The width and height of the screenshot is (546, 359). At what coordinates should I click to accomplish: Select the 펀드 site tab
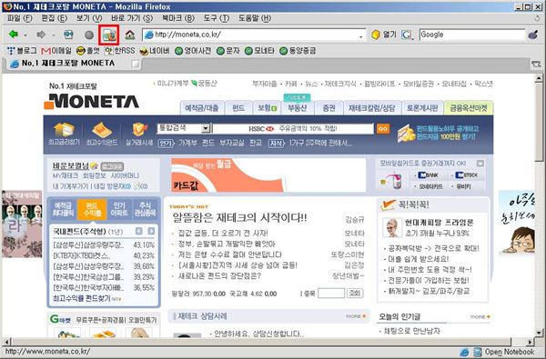pyautogui.click(x=238, y=108)
